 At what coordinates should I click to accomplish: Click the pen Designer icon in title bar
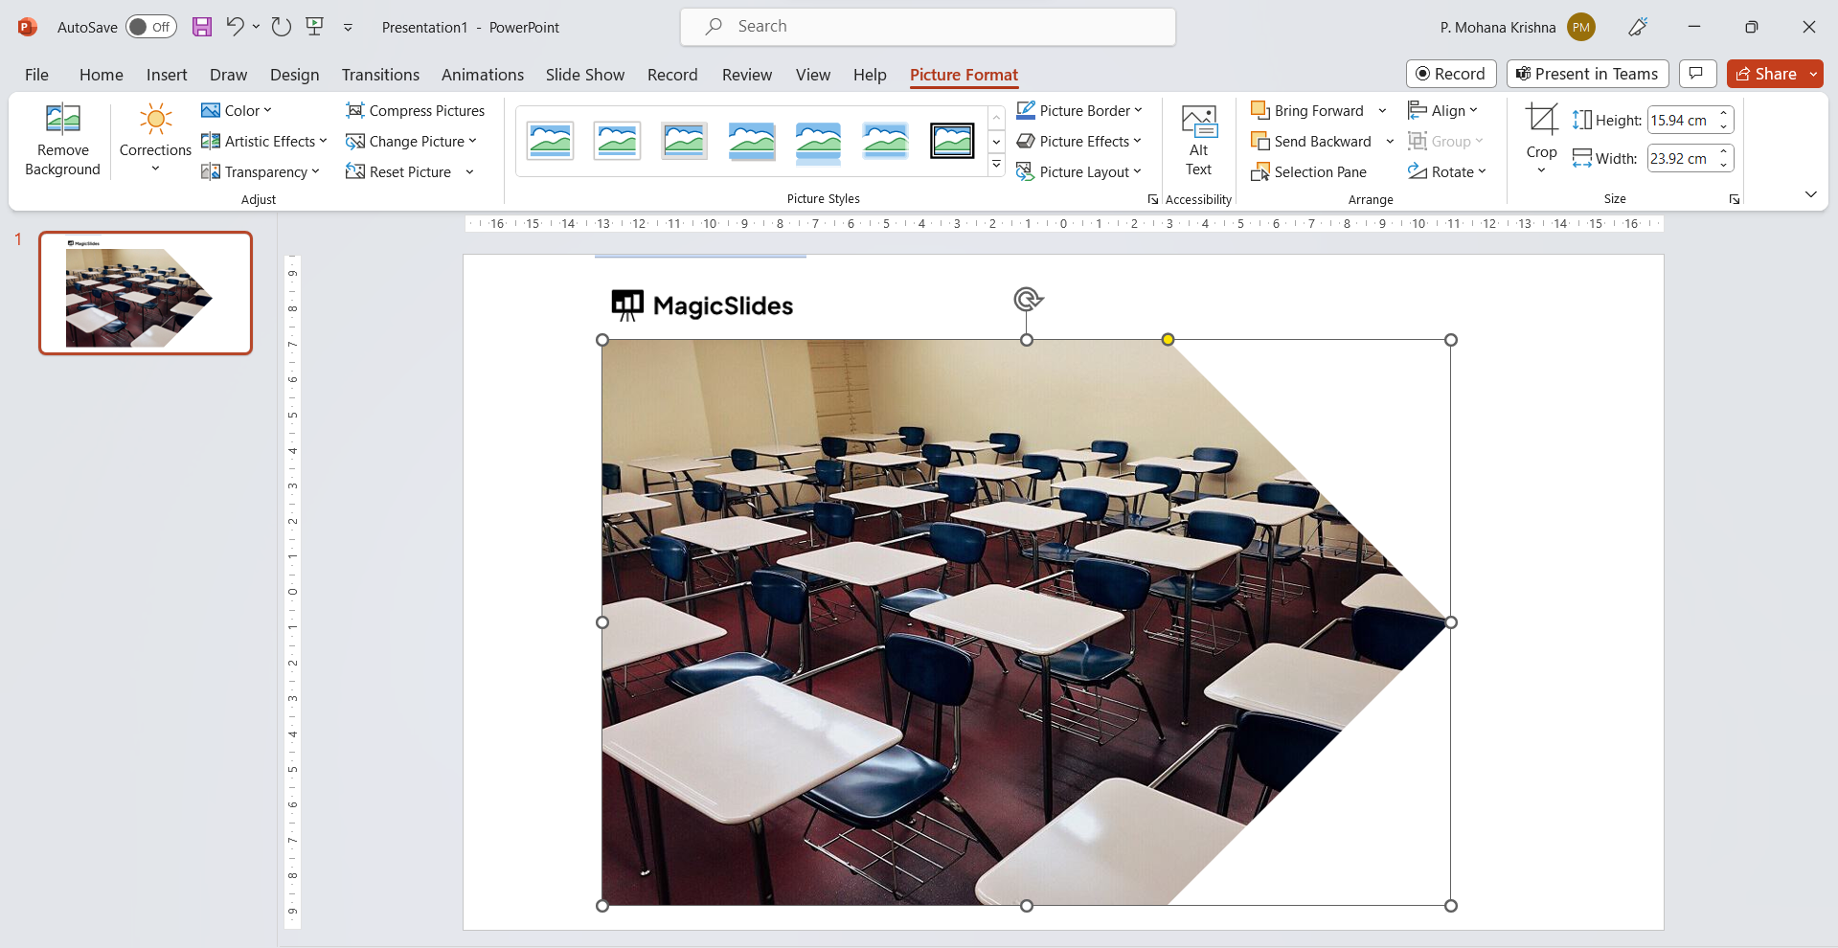[1638, 27]
